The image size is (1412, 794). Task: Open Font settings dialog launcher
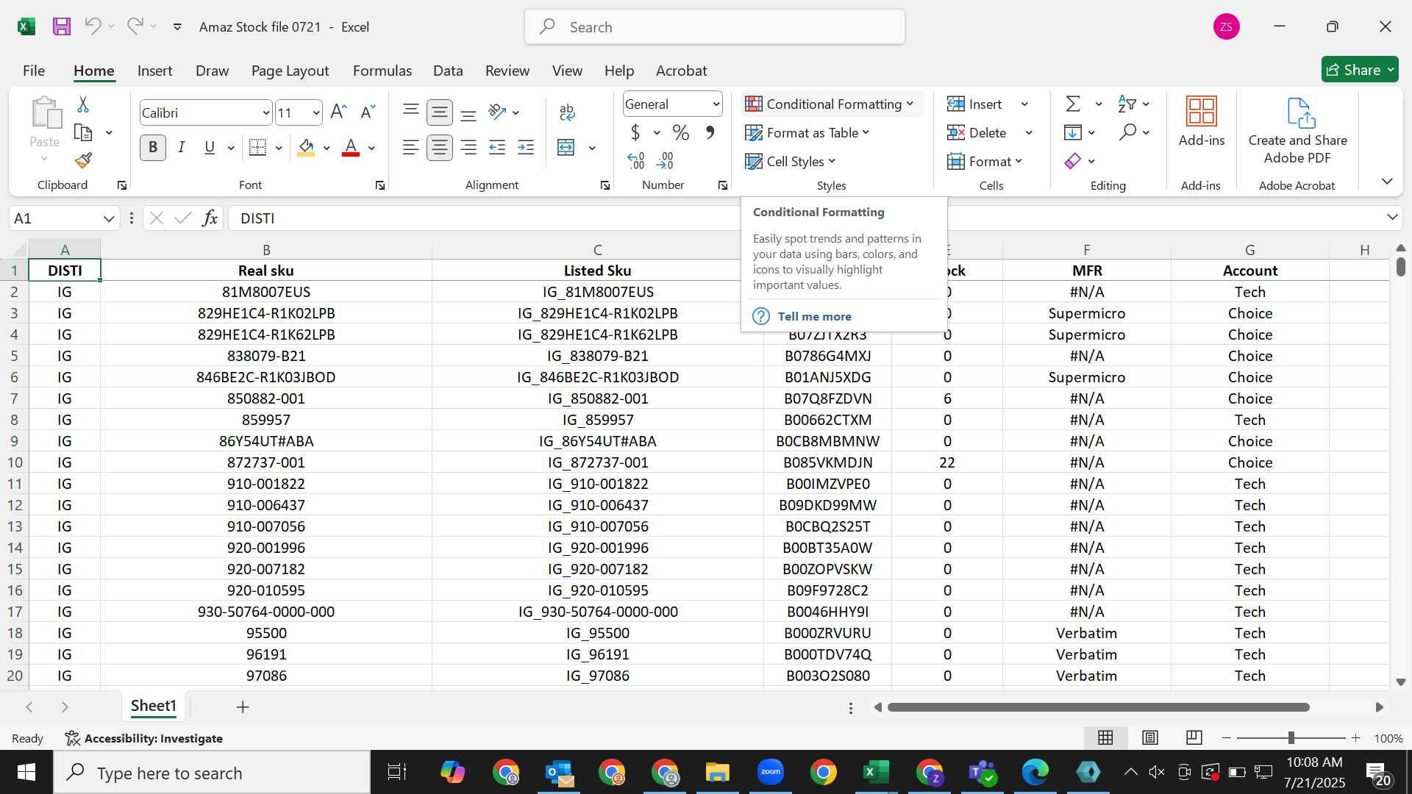click(380, 185)
